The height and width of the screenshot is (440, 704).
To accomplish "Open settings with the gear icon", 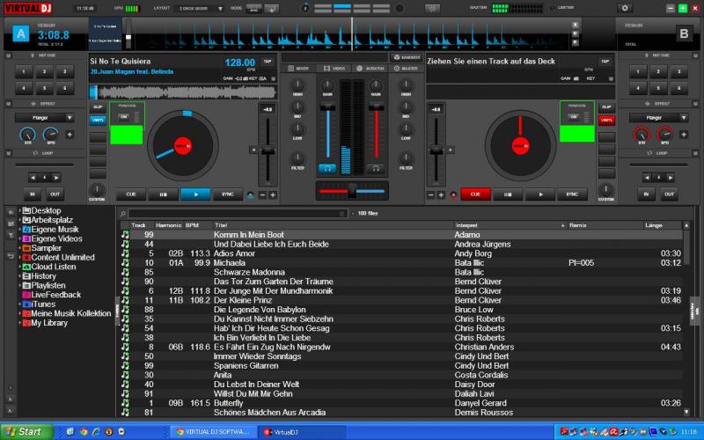I will tap(626, 8).
